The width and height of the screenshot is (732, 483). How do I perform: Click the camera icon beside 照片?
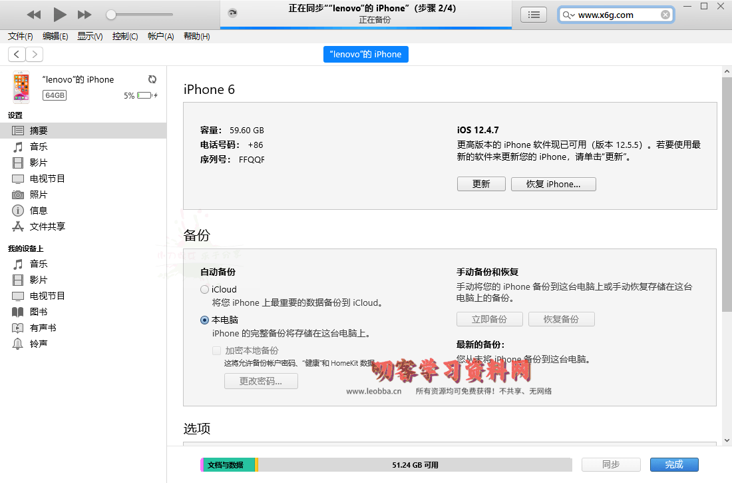[x=18, y=195]
